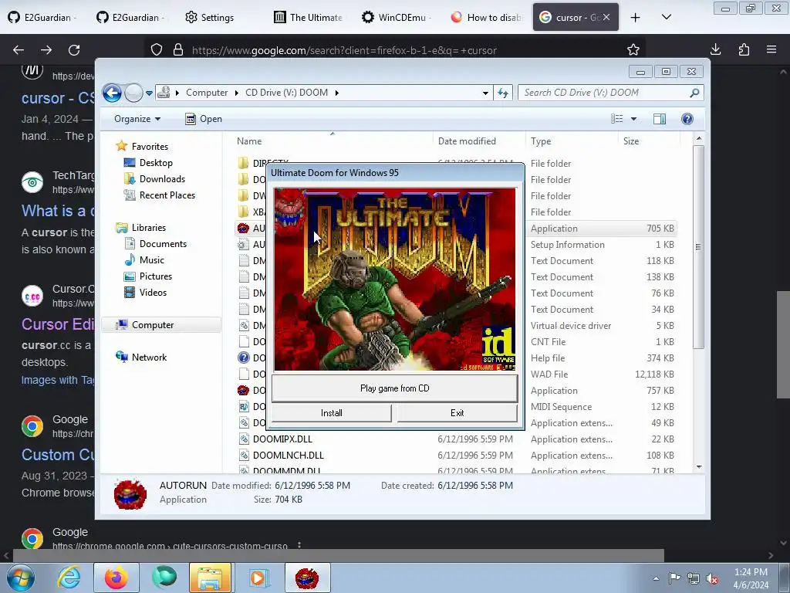790x593 pixels.
Task: Sort by Type column header
Action: [572, 141]
